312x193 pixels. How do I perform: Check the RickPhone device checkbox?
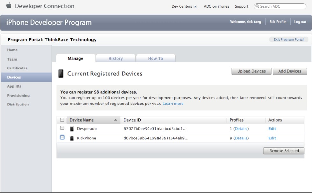(x=62, y=138)
